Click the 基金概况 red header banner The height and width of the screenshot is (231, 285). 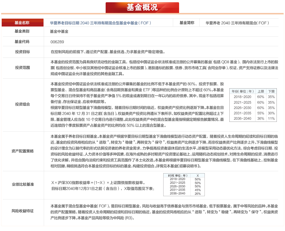tap(142, 8)
